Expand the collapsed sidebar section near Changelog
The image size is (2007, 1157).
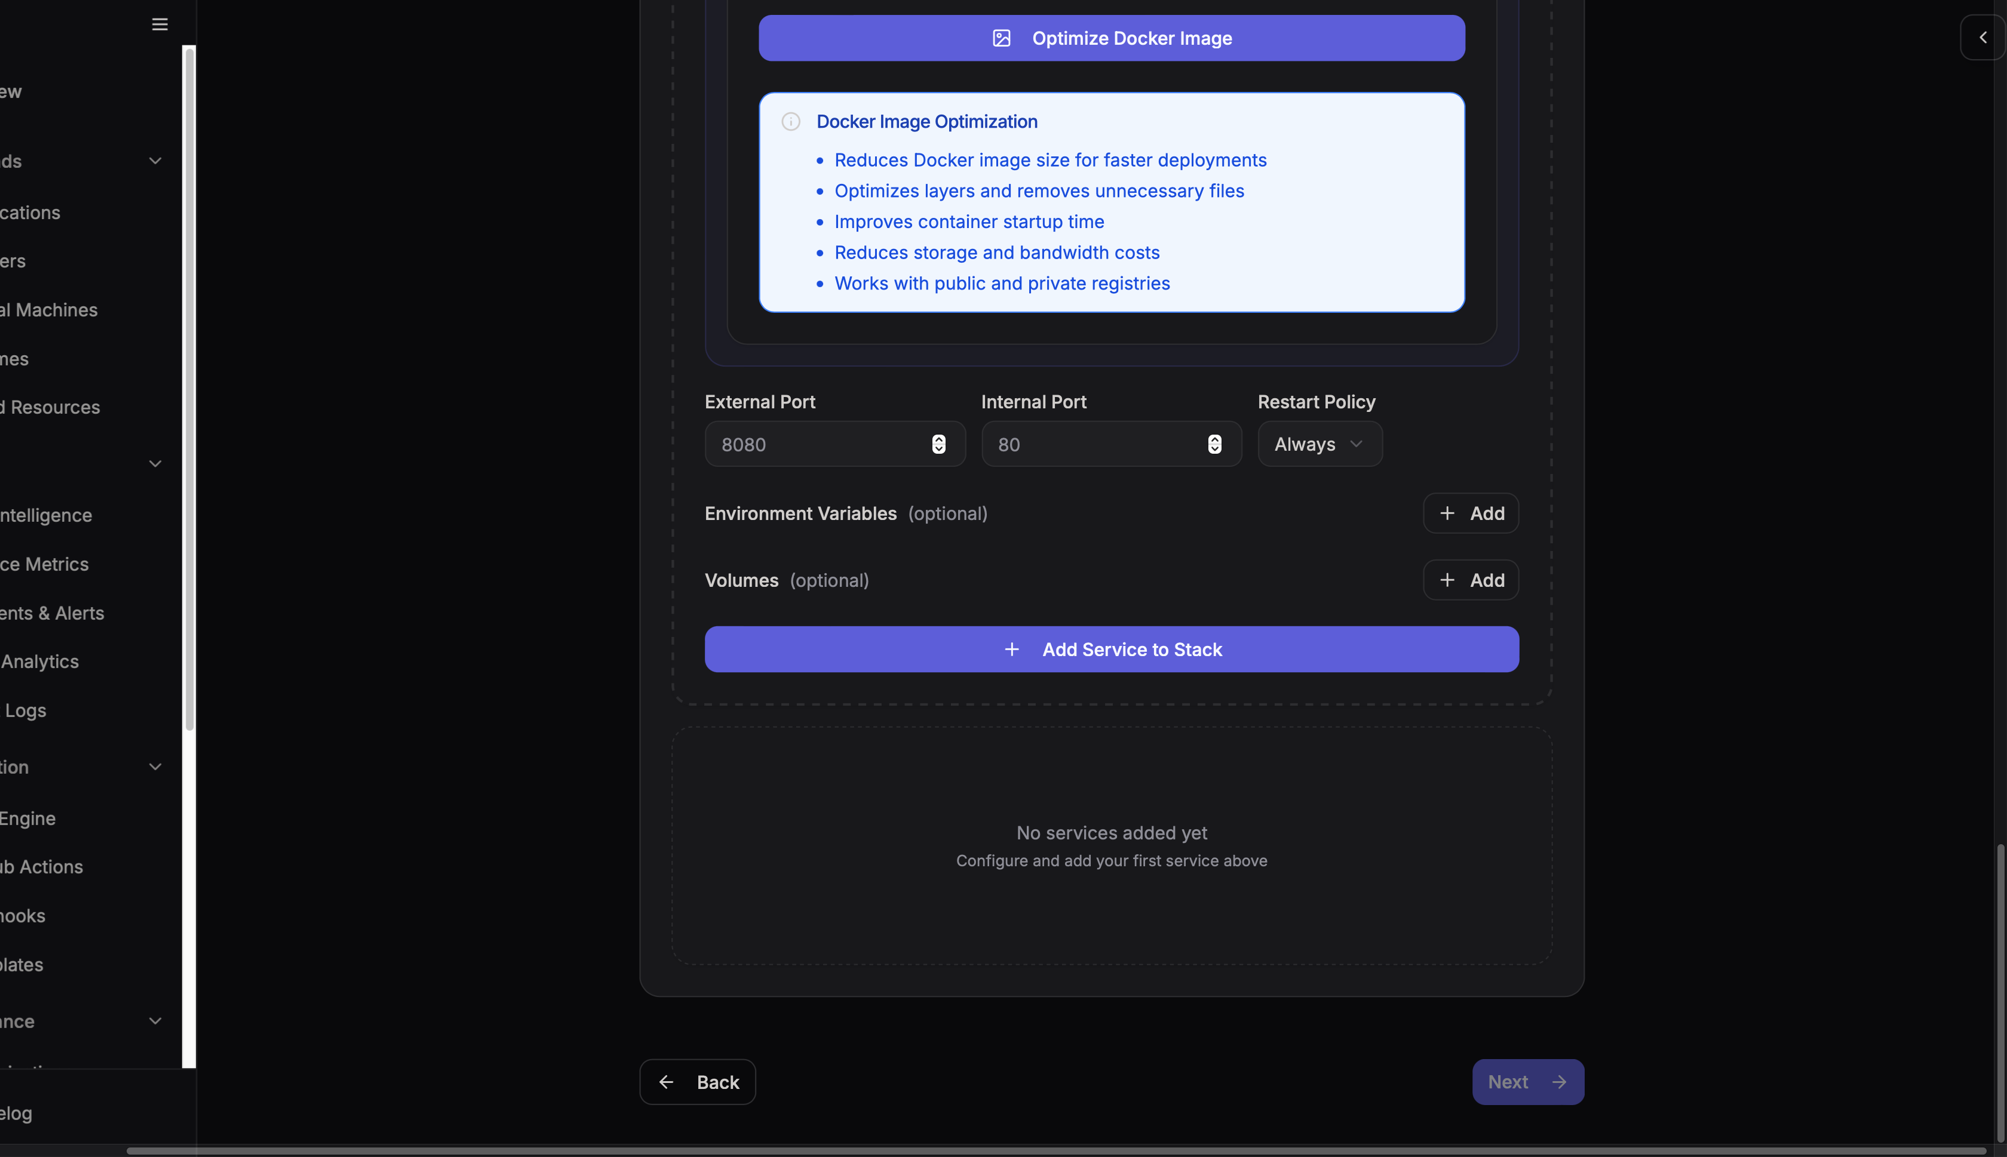click(x=156, y=1021)
